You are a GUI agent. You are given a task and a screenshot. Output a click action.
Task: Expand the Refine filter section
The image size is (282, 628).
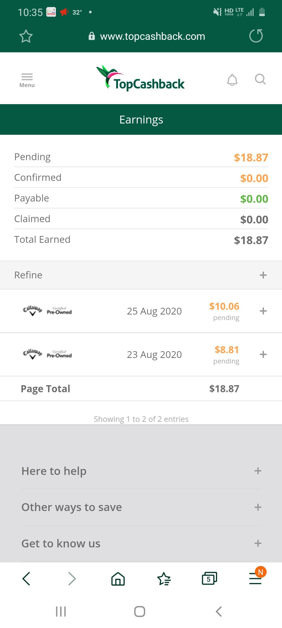point(263,275)
